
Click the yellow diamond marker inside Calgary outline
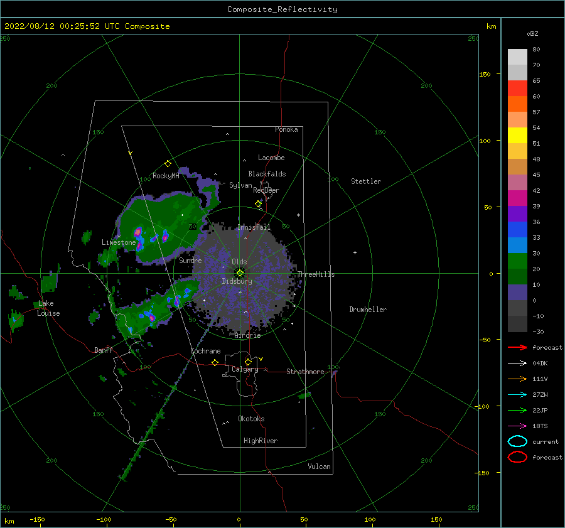coord(248,362)
